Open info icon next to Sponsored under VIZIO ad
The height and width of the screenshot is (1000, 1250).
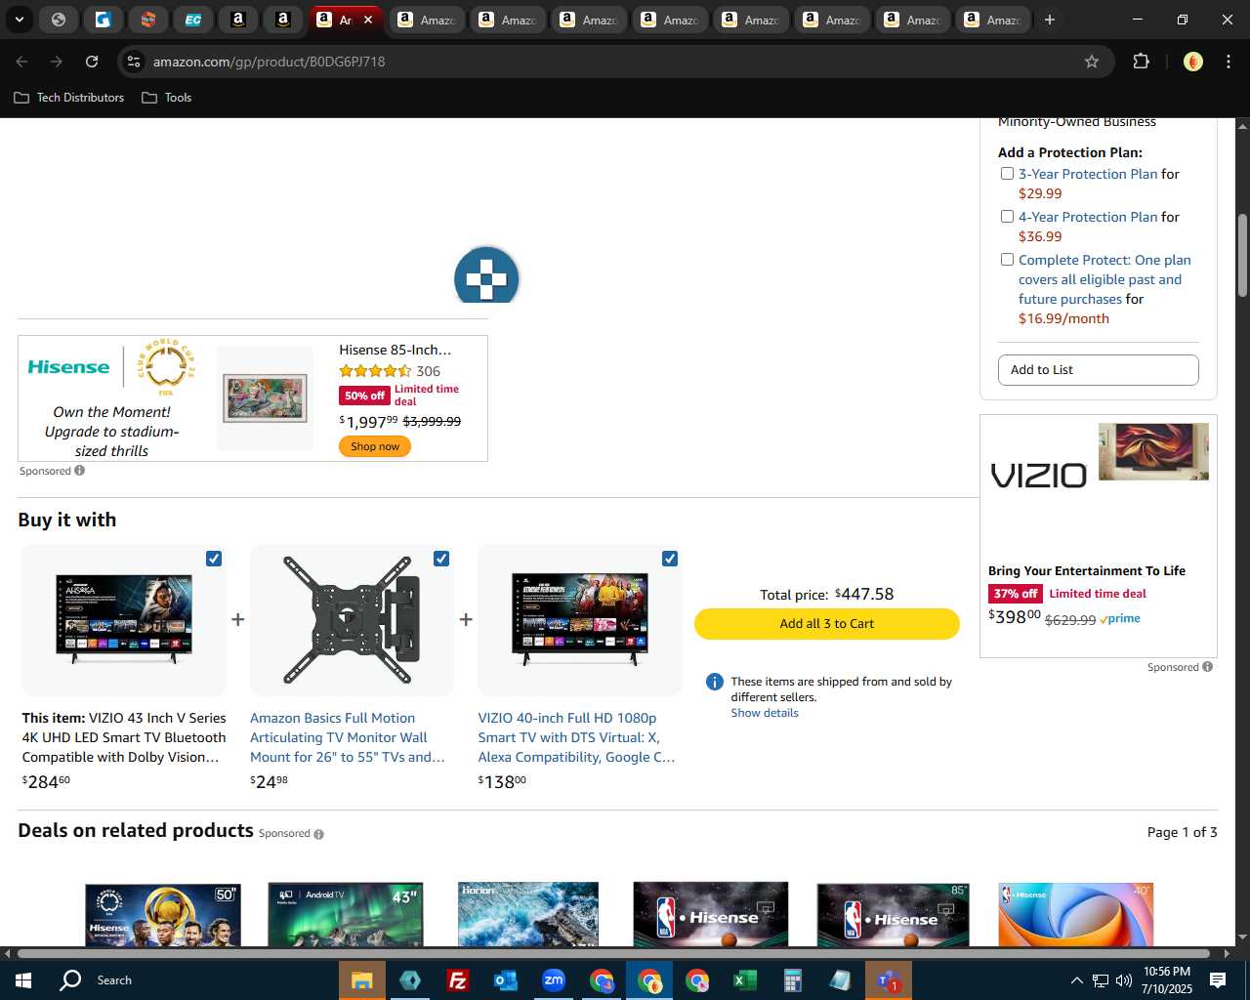pos(1208,667)
